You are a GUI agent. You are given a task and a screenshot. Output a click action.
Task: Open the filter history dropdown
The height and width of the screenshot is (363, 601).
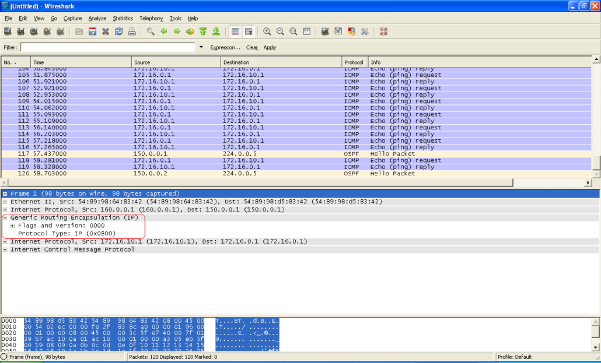[x=201, y=47]
